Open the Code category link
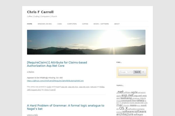This screenshot has height=116, width=175. click(49, 87)
